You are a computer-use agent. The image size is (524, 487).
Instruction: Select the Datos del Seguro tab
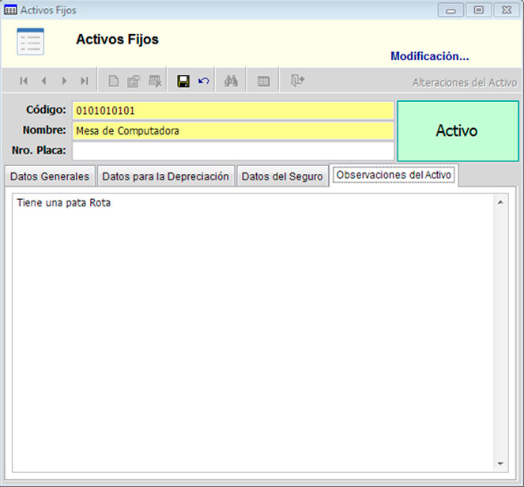coord(282,176)
